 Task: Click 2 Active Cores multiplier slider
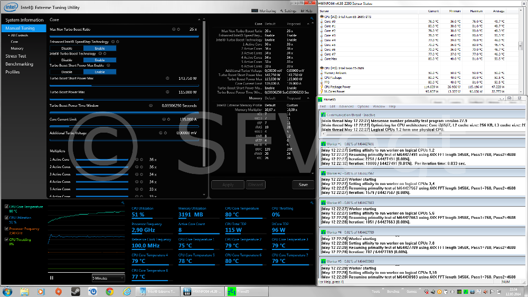(102, 167)
